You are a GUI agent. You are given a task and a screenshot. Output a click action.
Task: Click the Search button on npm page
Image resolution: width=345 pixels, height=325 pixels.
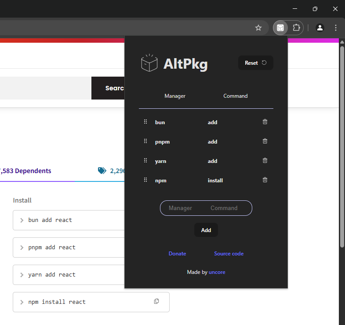point(108,88)
